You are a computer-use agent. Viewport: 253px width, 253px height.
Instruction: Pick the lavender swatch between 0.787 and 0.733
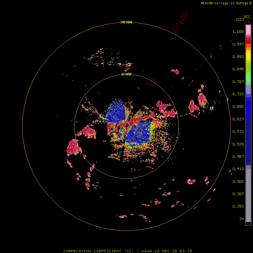pos(248,89)
